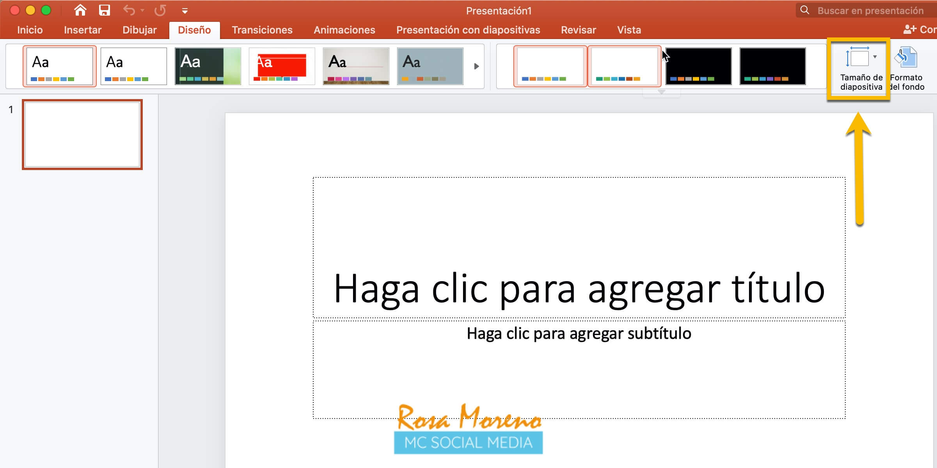This screenshot has height=468, width=937.
Task: Click the search magnifier icon
Action: coord(804,10)
